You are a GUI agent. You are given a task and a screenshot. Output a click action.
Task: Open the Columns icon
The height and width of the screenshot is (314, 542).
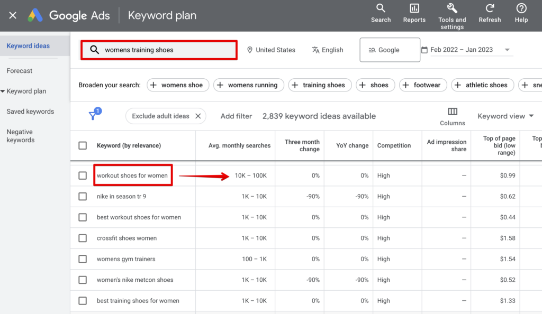(x=453, y=112)
